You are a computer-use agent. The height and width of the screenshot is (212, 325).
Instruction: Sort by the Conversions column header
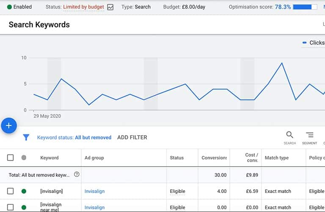tap(213, 158)
